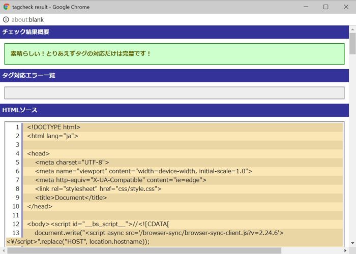This screenshot has width=356, height=254.
Task: Click the horizontal scrollbar right arrow
Action: [346, 250]
